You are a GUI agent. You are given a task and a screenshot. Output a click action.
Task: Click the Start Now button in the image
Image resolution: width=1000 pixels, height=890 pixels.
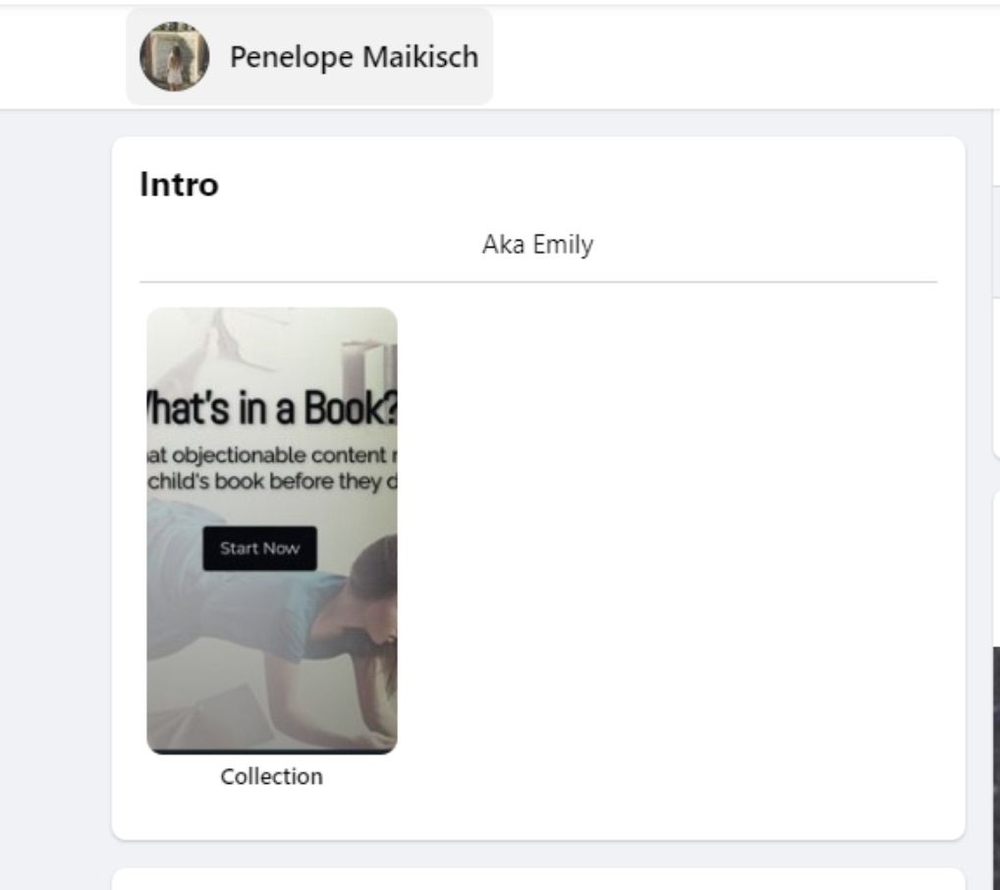click(259, 548)
